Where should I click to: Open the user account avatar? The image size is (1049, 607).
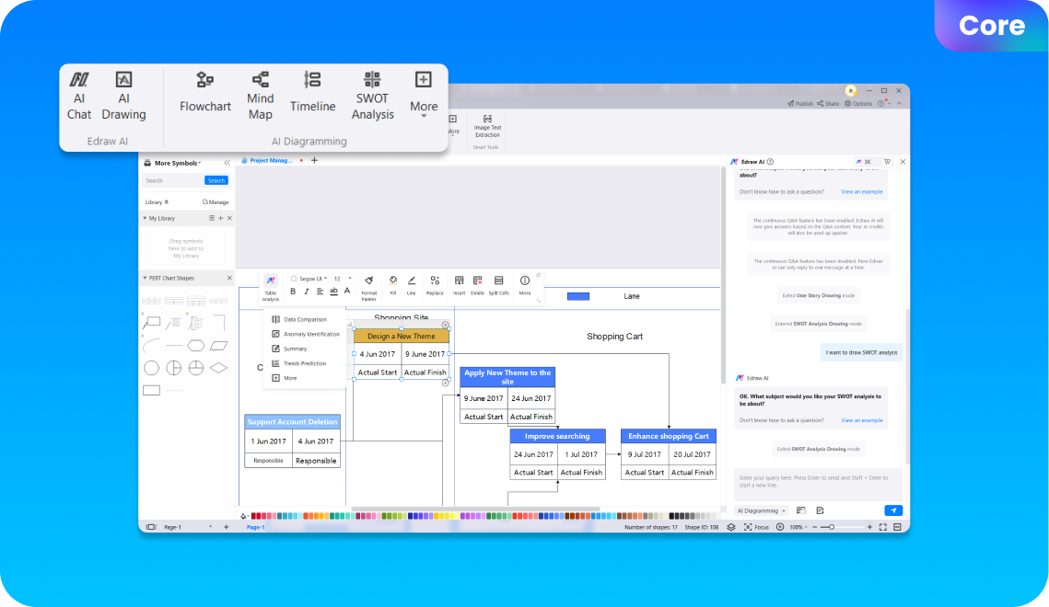[x=851, y=91]
